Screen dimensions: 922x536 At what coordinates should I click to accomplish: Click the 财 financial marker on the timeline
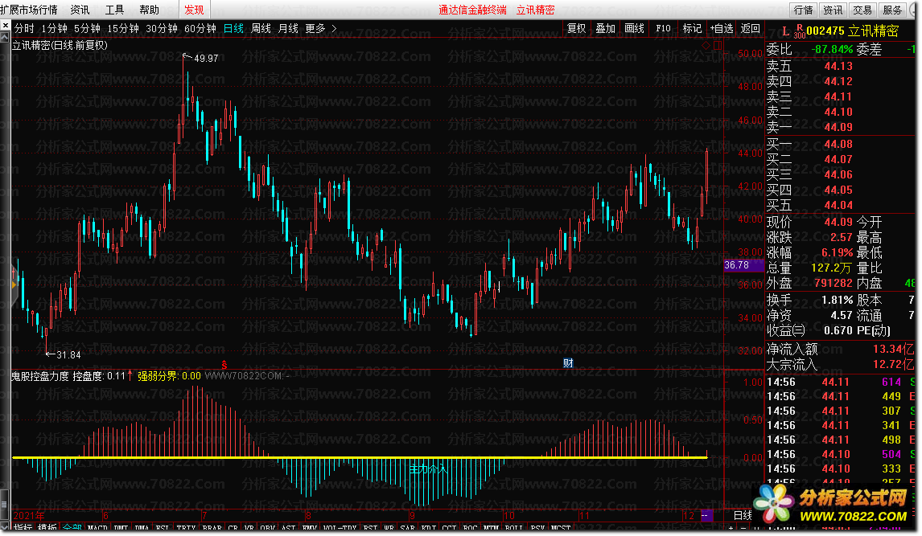[568, 362]
